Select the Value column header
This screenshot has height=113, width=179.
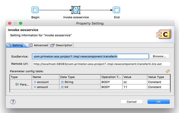135,77
